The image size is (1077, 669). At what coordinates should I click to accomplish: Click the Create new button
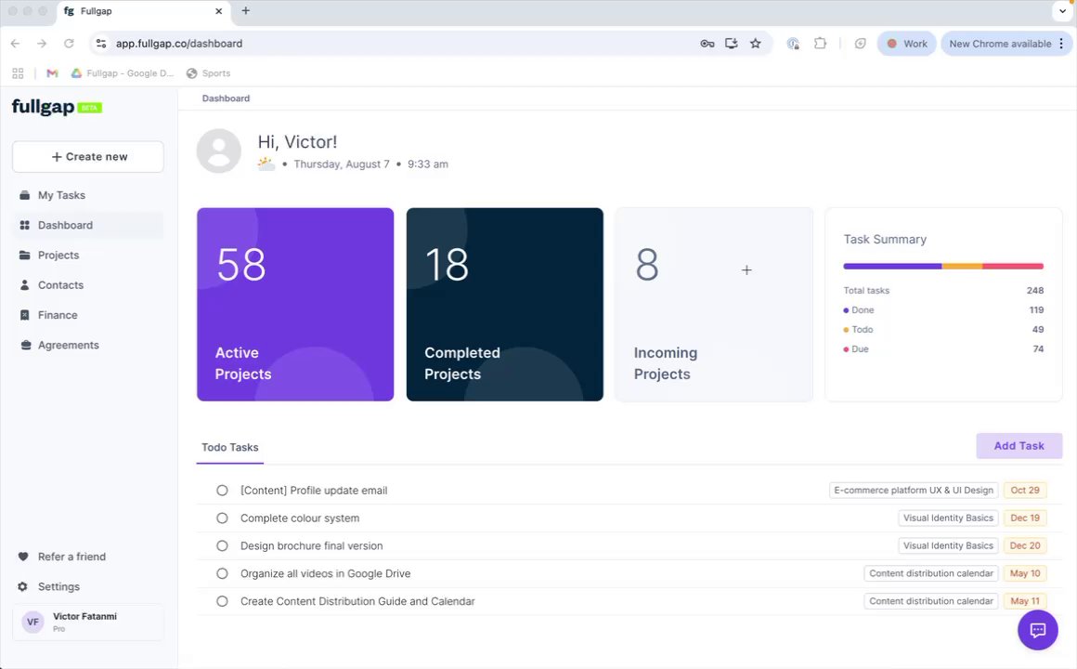pos(88,157)
